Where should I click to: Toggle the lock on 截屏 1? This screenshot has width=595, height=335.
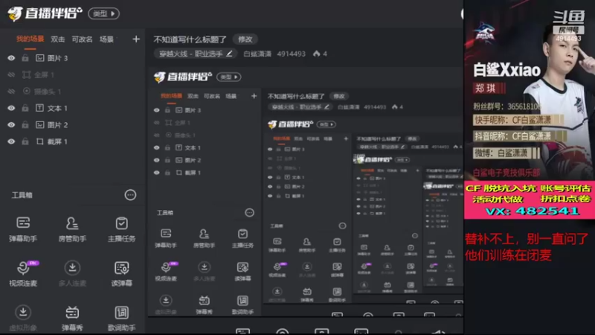tap(25, 141)
